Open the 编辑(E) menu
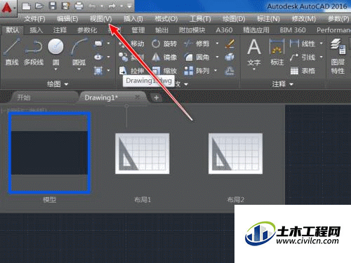 click(67, 19)
